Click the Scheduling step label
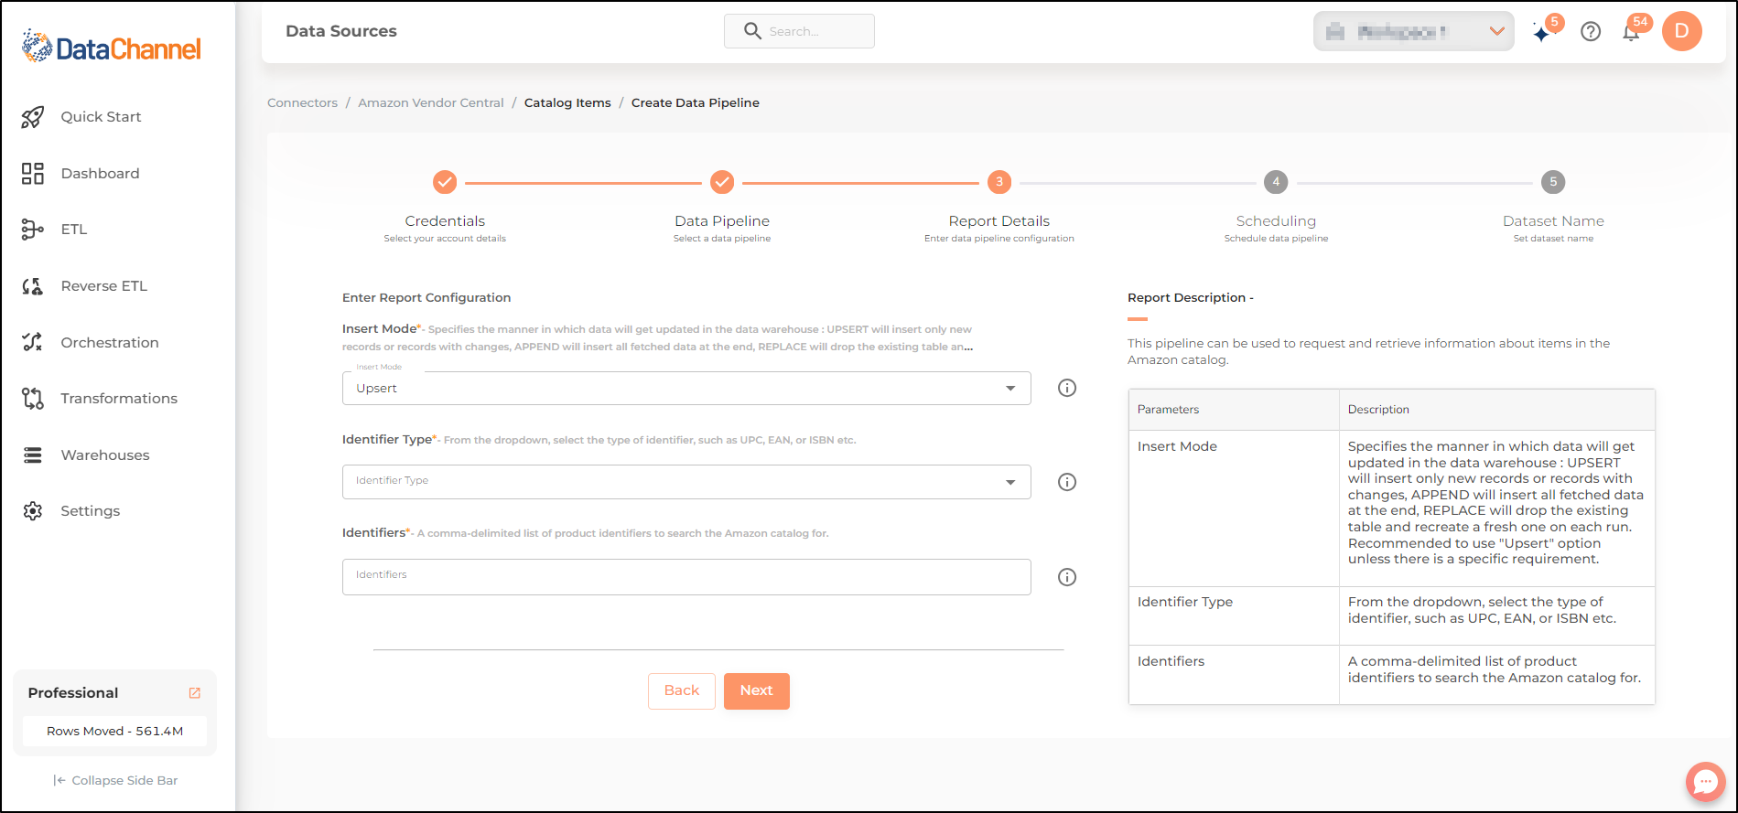 1276,221
